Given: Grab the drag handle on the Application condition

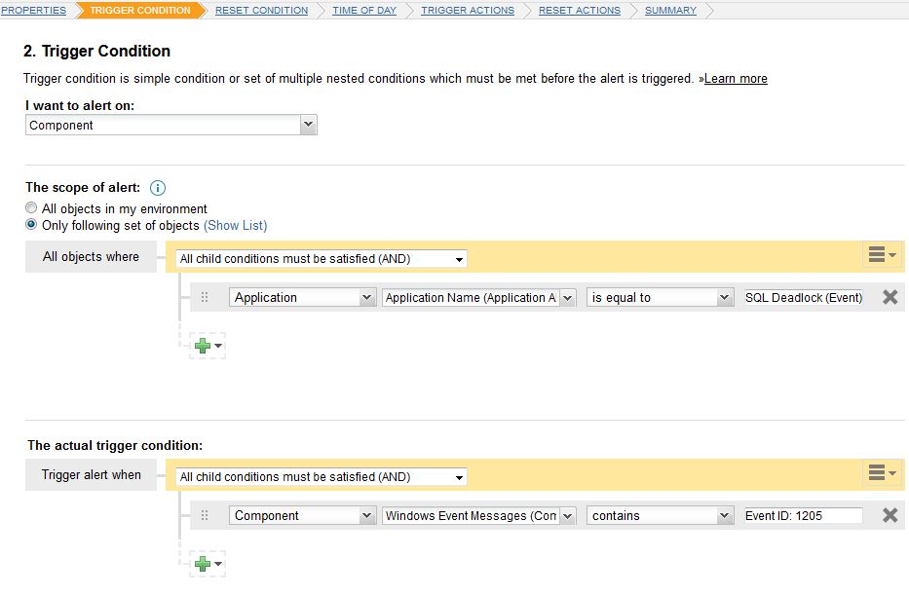Looking at the screenshot, I should (207, 297).
